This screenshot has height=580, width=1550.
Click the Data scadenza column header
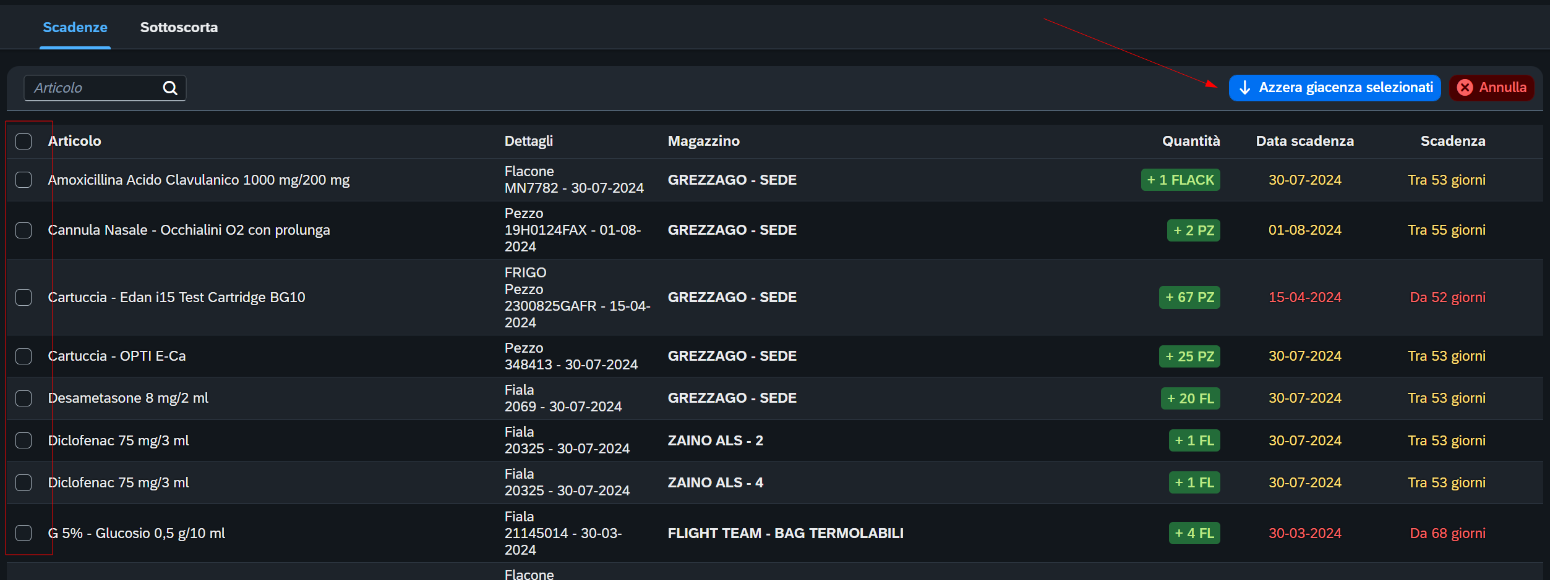click(1305, 141)
